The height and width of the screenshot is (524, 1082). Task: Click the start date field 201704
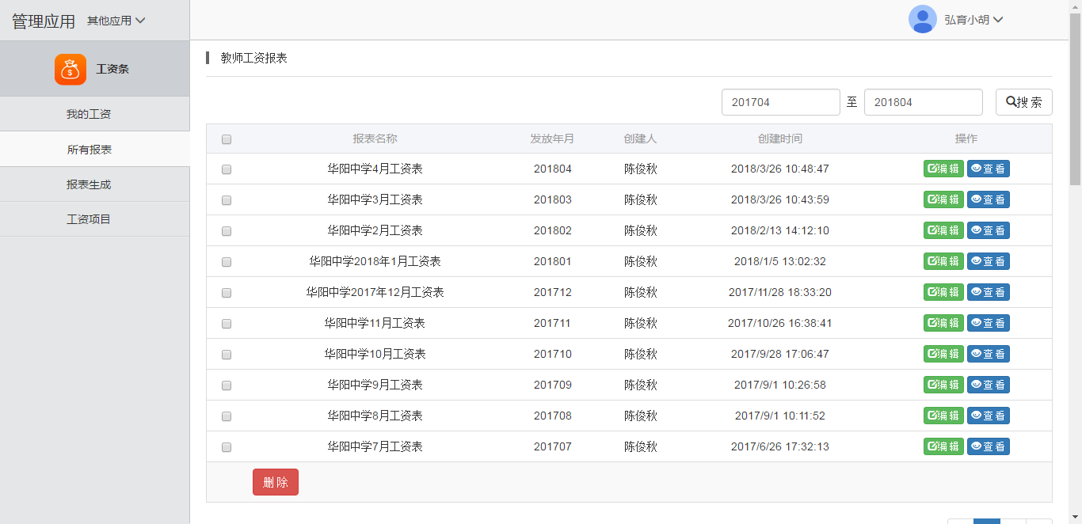(780, 102)
